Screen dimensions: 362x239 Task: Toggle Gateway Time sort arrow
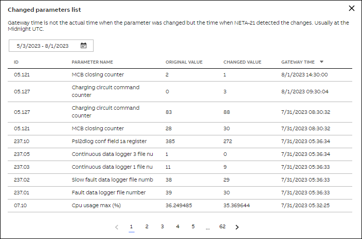point(321,62)
